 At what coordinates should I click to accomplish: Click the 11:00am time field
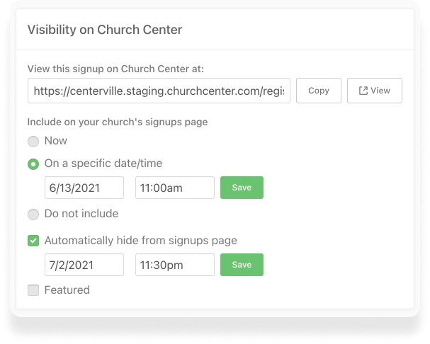[x=174, y=188]
